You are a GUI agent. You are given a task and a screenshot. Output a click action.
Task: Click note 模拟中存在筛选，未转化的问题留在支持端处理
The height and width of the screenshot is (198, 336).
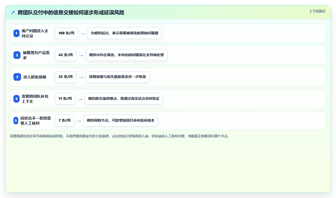[127, 55]
